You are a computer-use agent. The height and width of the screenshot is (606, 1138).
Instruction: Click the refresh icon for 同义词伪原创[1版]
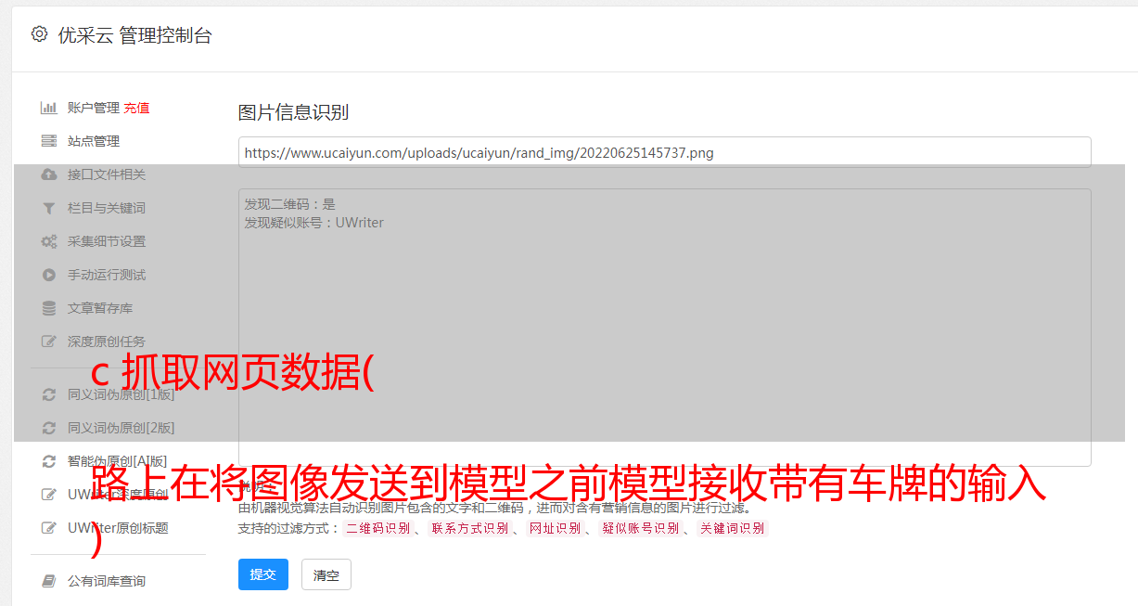(49, 394)
